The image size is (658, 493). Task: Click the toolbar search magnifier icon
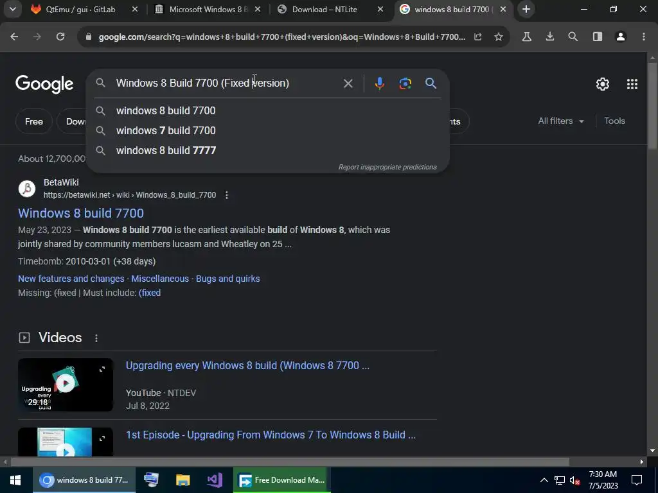tap(573, 37)
